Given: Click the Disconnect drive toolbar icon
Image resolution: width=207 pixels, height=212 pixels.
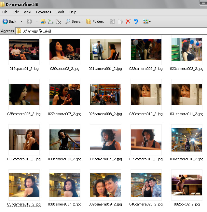Looking at the screenshot, I should [59, 21].
